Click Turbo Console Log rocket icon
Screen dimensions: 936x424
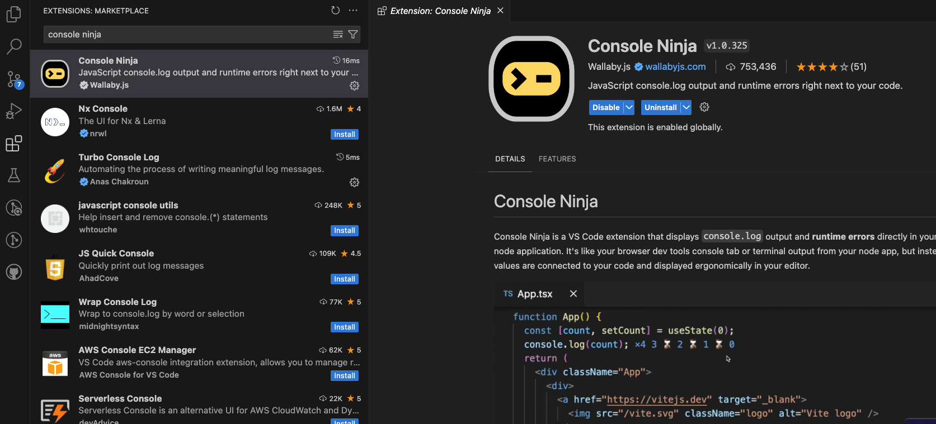(x=55, y=170)
